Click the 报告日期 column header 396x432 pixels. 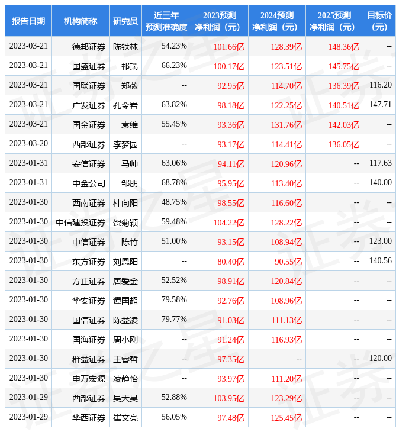(28, 21)
